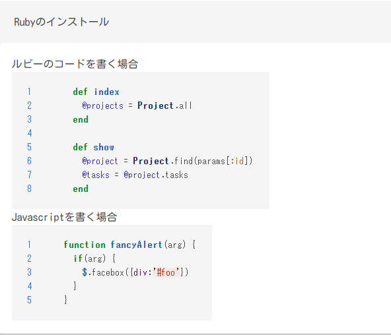Click the "end" keyword on Ruby line 8

pyautogui.click(x=81, y=189)
